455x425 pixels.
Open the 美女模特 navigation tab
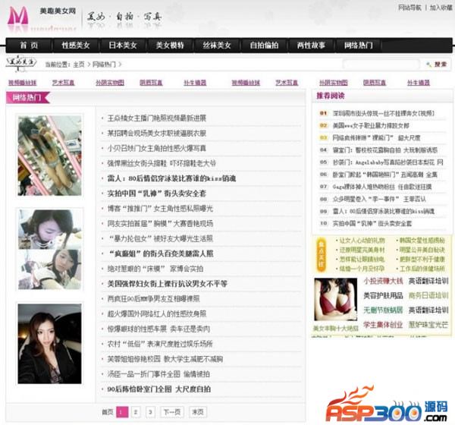coord(170,46)
